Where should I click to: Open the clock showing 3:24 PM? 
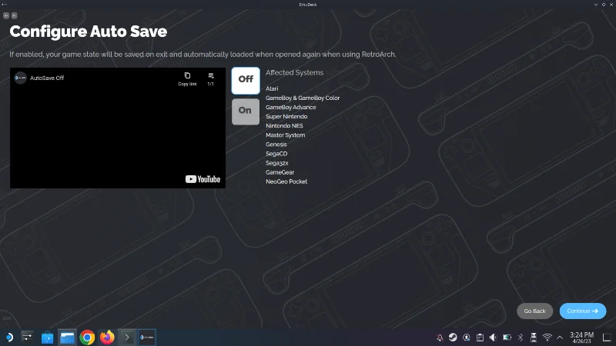click(x=582, y=338)
